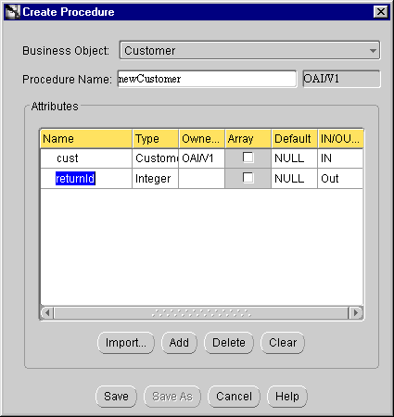Click the Procedure Name input field
394x417 pixels.
tap(207, 79)
